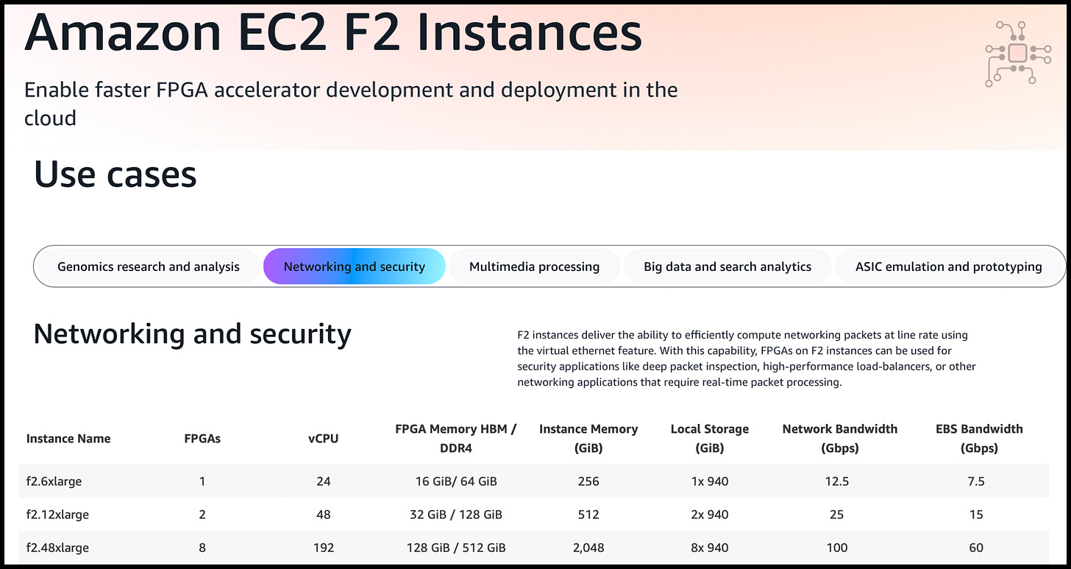This screenshot has height=569, width=1071.
Task: Select the f2.6xlarge instance name
Action: tap(54, 481)
